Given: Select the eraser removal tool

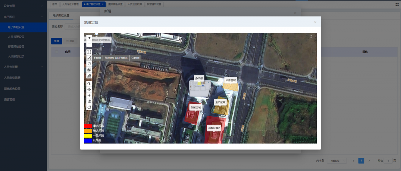Looking at the screenshot, I should [89, 101].
